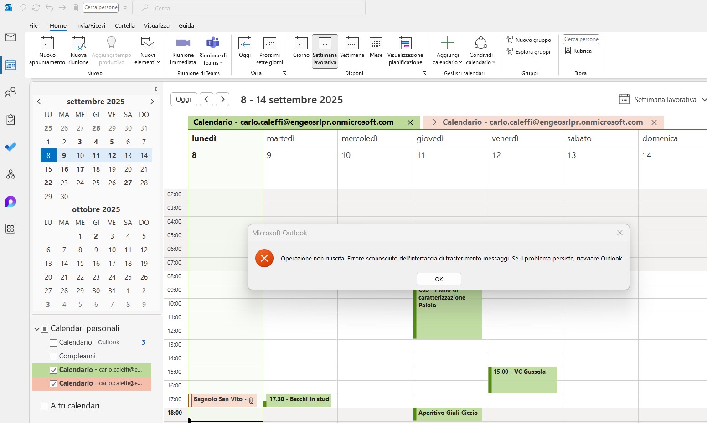
Task: Open the Mail module in the sidebar
Action: (10, 37)
